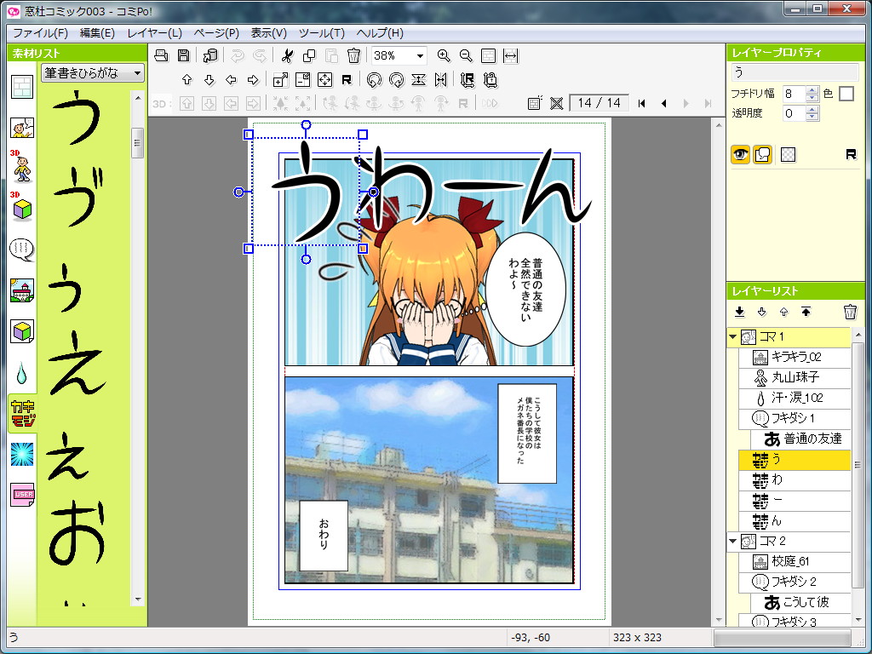872x654 pixels.
Task: Open the 筆書きひらがな font dropdown
Action: click(92, 73)
